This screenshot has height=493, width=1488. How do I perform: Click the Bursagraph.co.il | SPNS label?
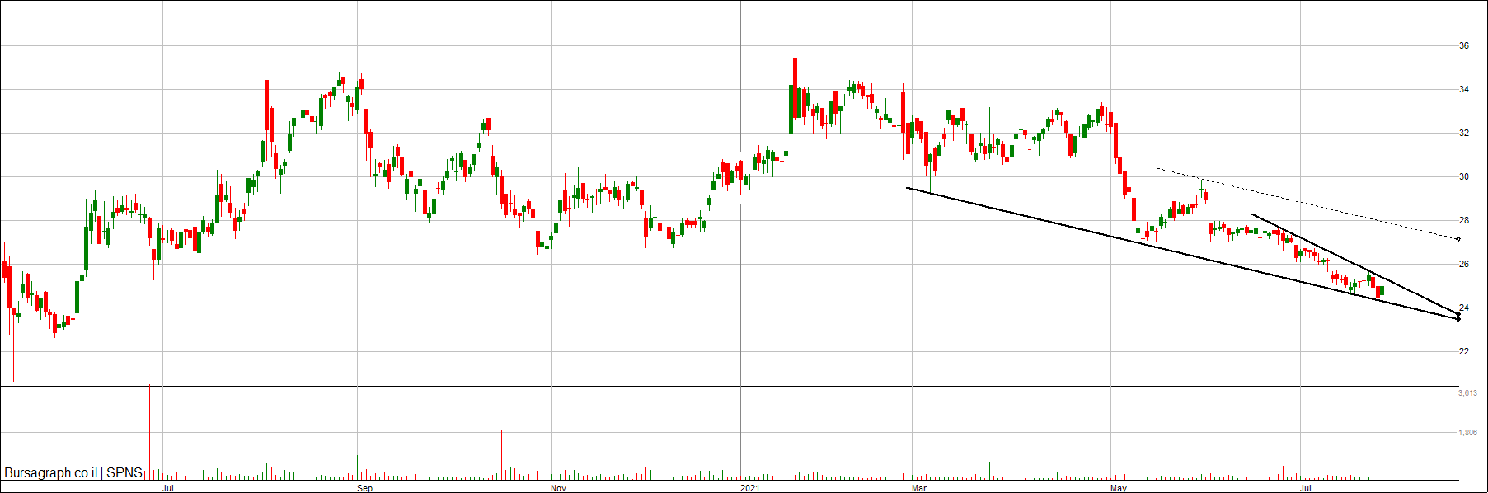pyautogui.click(x=73, y=473)
